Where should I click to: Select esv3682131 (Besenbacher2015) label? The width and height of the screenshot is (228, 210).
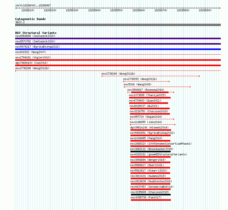pyautogui.click(x=152, y=149)
